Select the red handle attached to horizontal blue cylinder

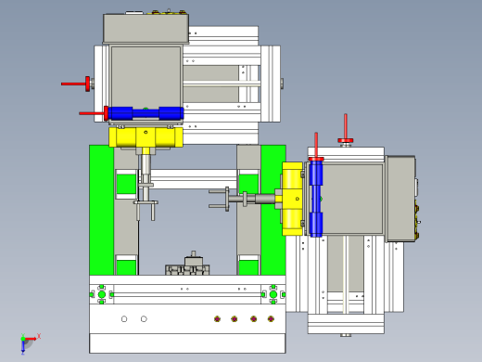(94, 113)
